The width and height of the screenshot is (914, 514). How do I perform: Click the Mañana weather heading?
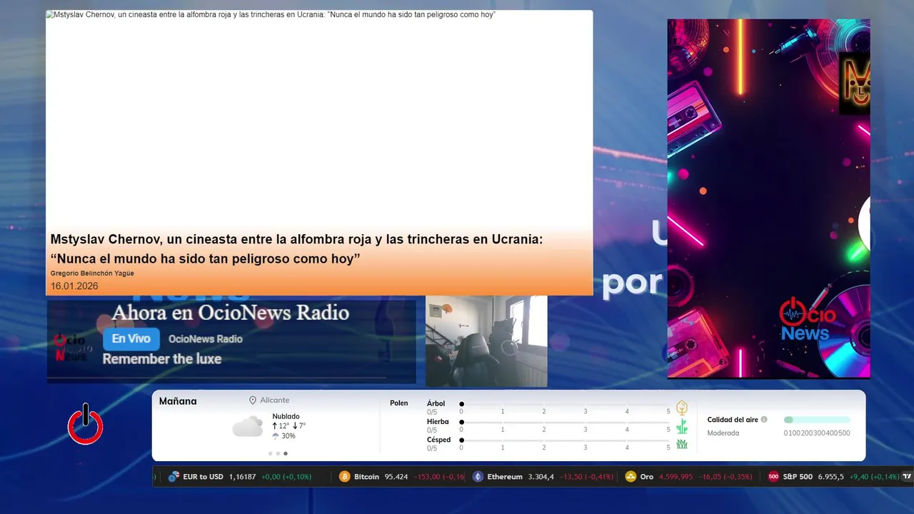(x=178, y=401)
